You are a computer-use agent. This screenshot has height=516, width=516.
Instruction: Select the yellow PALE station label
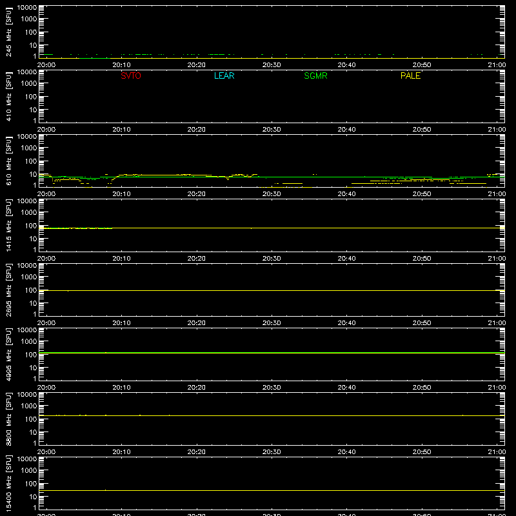pyautogui.click(x=410, y=75)
